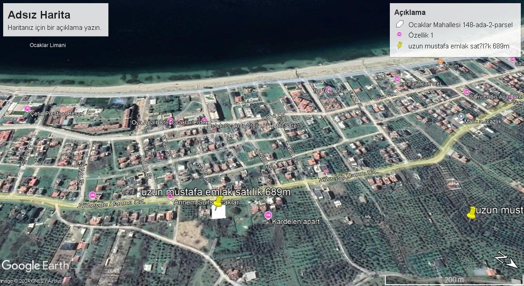
Task: Click 'Ocaklar Mahallesi 148-ada-2-parsel' legend entry
Action: click(460, 25)
